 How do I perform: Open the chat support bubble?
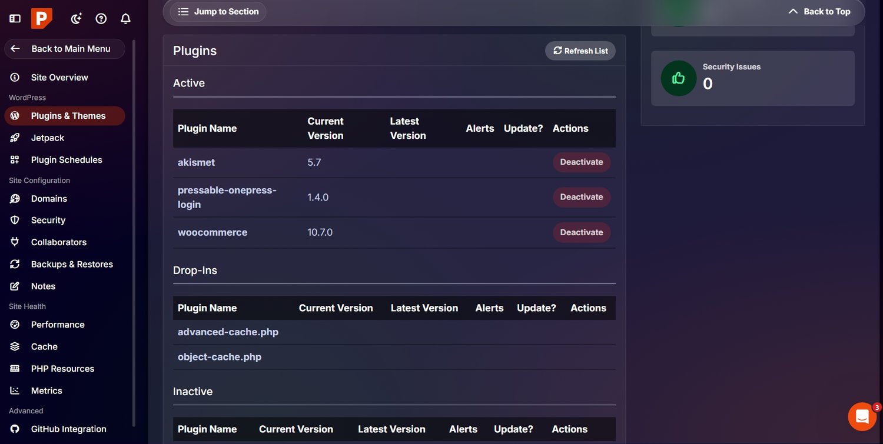pos(862,417)
